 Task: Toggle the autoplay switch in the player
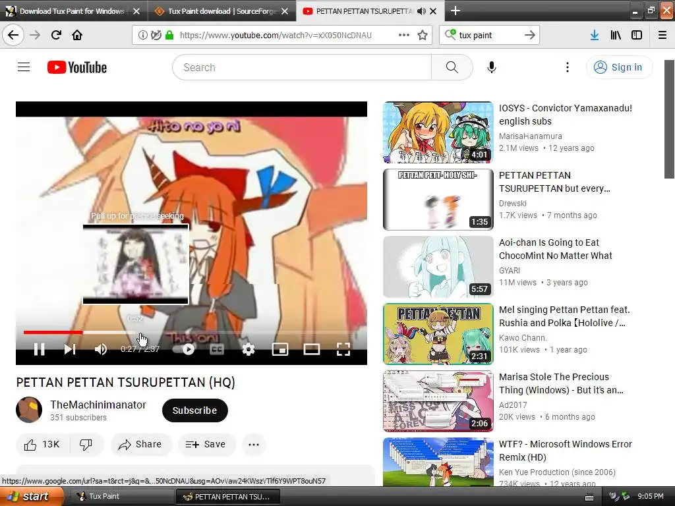pos(184,349)
